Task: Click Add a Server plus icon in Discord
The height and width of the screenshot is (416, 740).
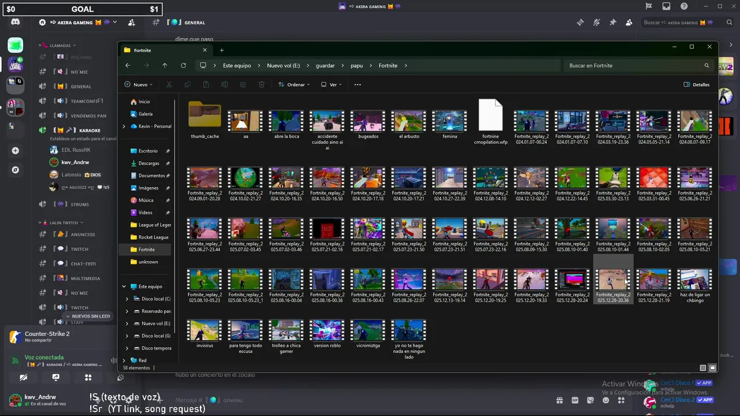Action: click(x=16, y=151)
